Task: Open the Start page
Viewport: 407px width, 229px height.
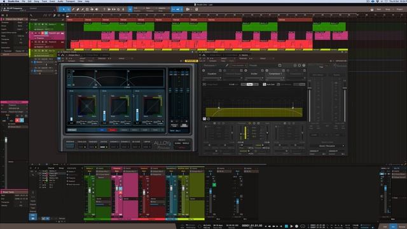Action: pyautogui.click(x=379, y=9)
